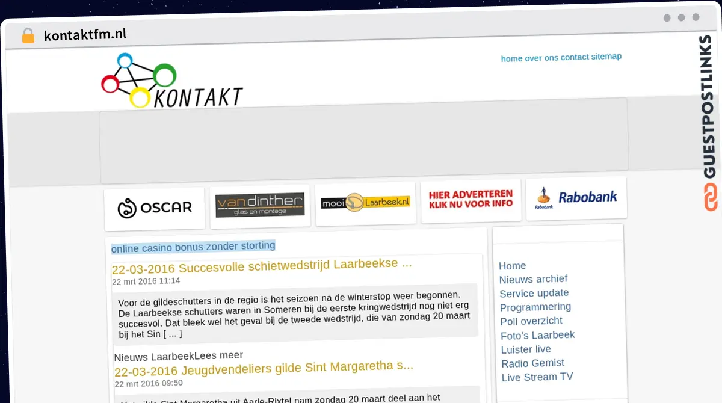Click the Kontakt logo

pos(172,81)
